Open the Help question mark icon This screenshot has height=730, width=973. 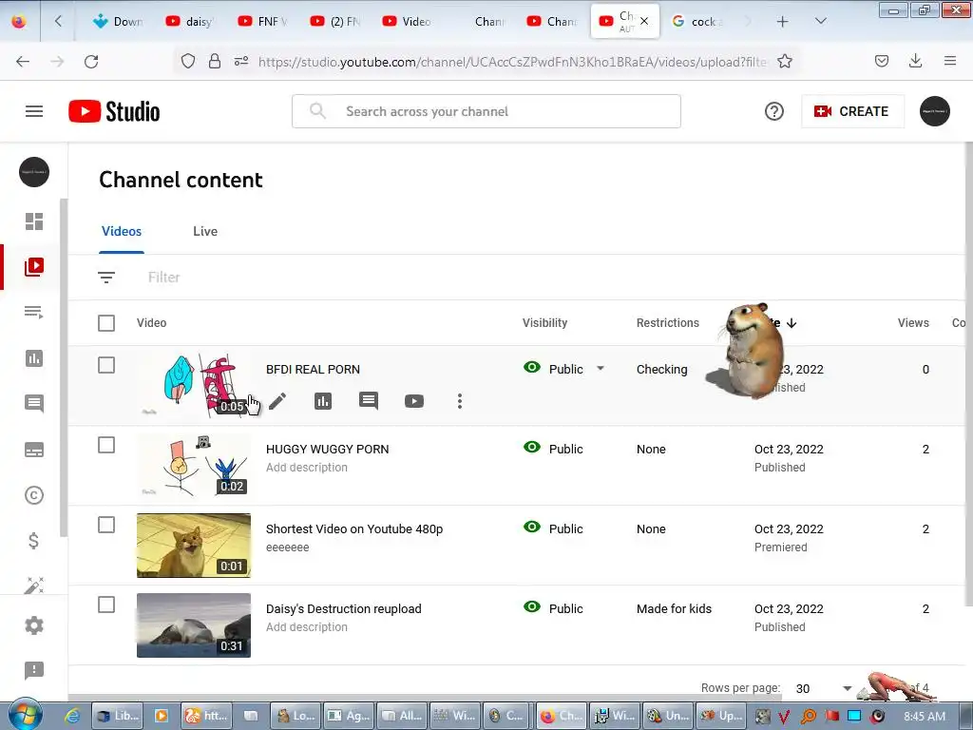(773, 112)
